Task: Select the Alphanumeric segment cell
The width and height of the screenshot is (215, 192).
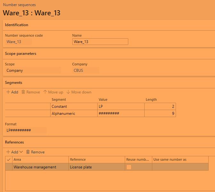Action: pos(74,114)
